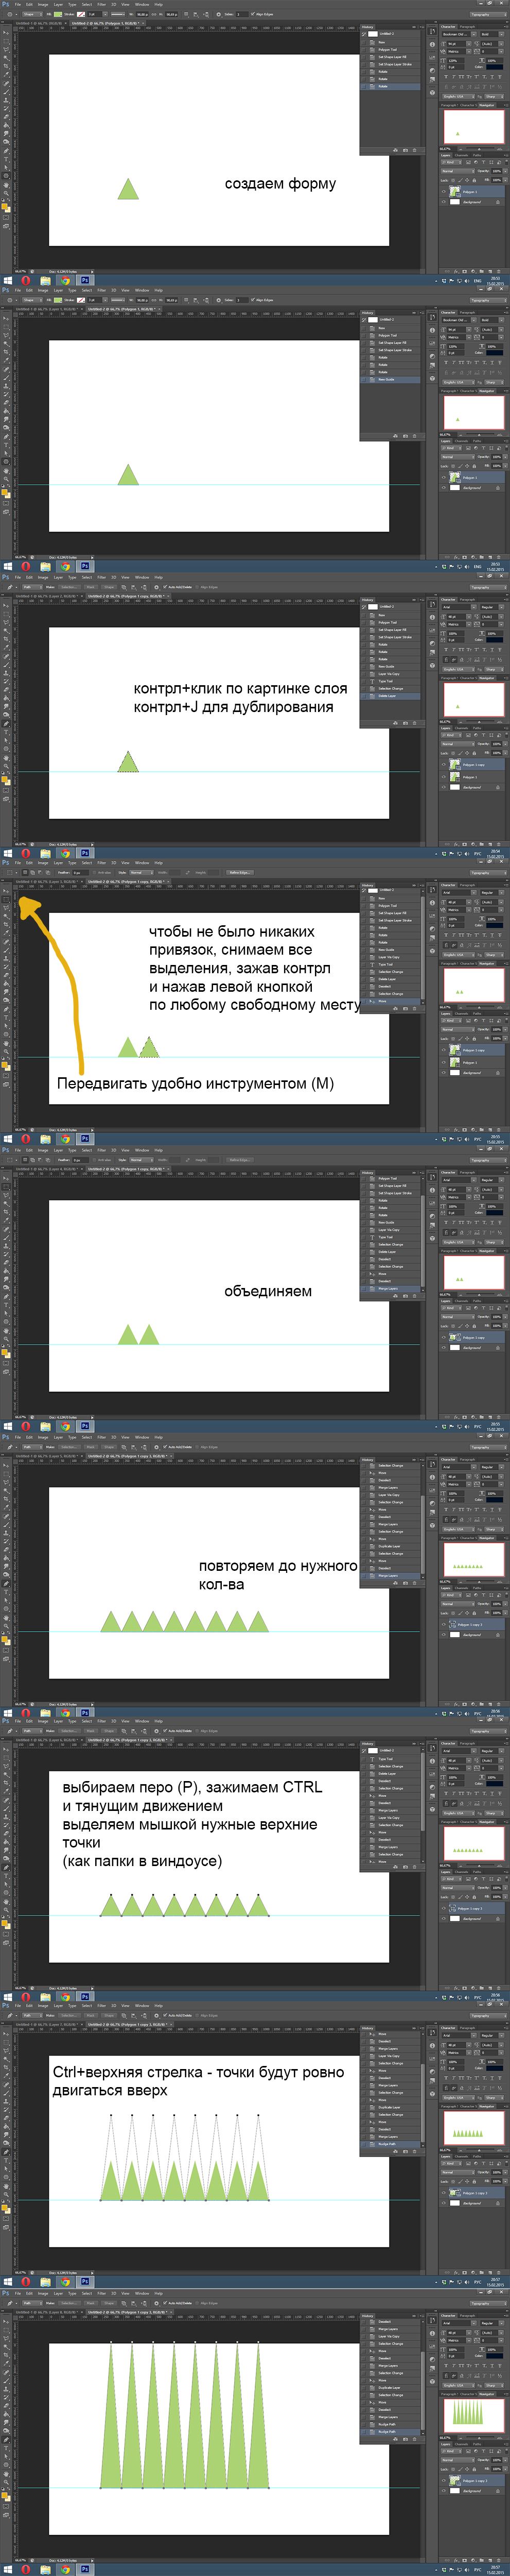Select the Move tool in the topmost Photoshop window

pyautogui.click(x=6, y=32)
